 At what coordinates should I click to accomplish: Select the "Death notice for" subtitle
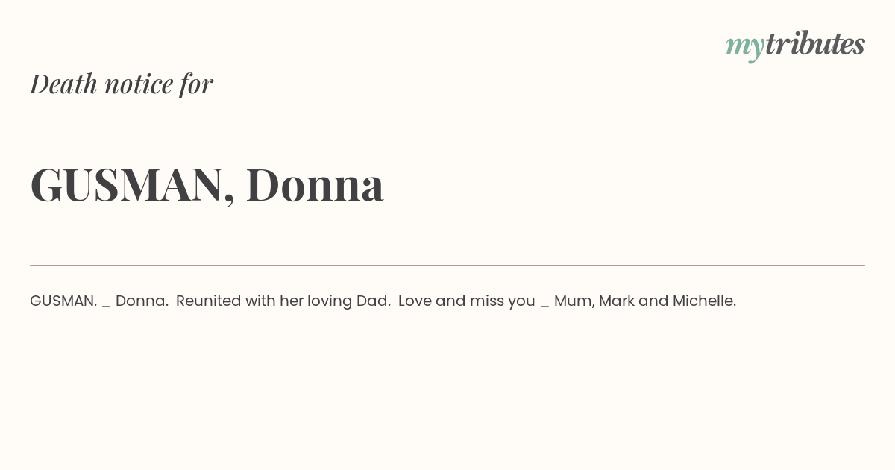(x=122, y=84)
